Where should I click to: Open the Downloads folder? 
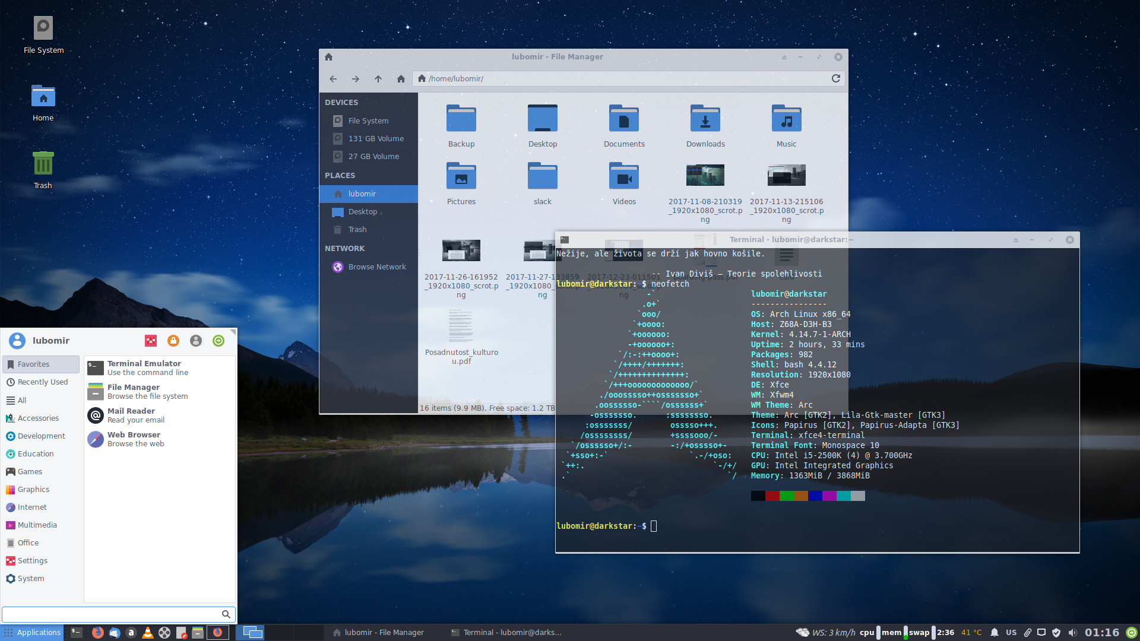[x=705, y=126]
